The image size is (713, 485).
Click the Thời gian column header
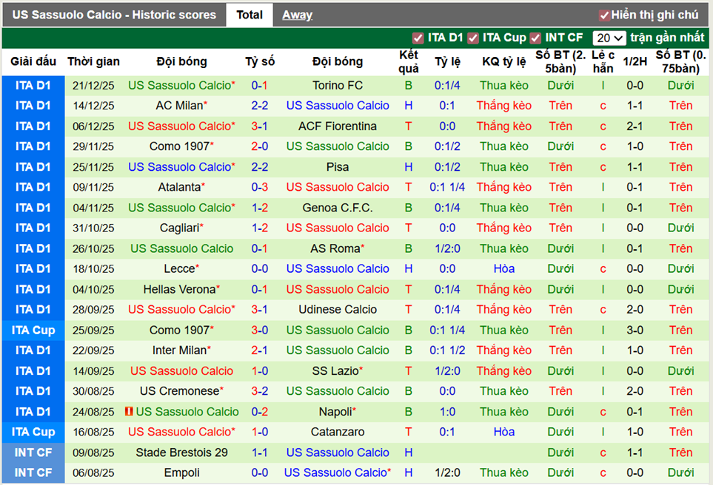(94, 61)
